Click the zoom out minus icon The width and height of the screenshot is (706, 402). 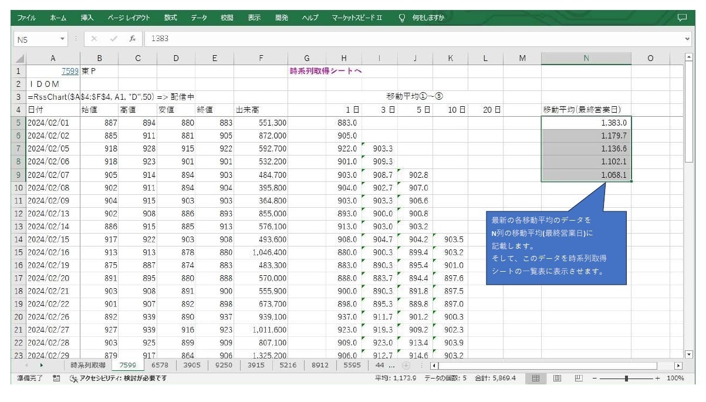click(596, 379)
